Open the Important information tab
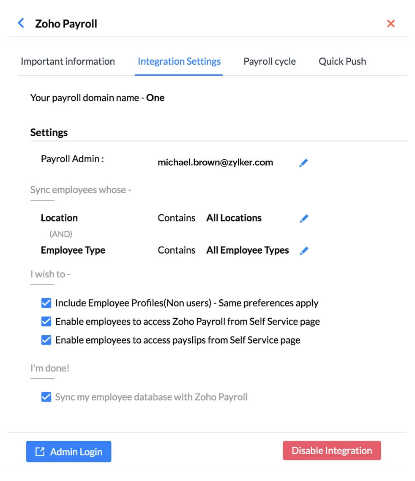415x481 pixels. click(x=68, y=62)
